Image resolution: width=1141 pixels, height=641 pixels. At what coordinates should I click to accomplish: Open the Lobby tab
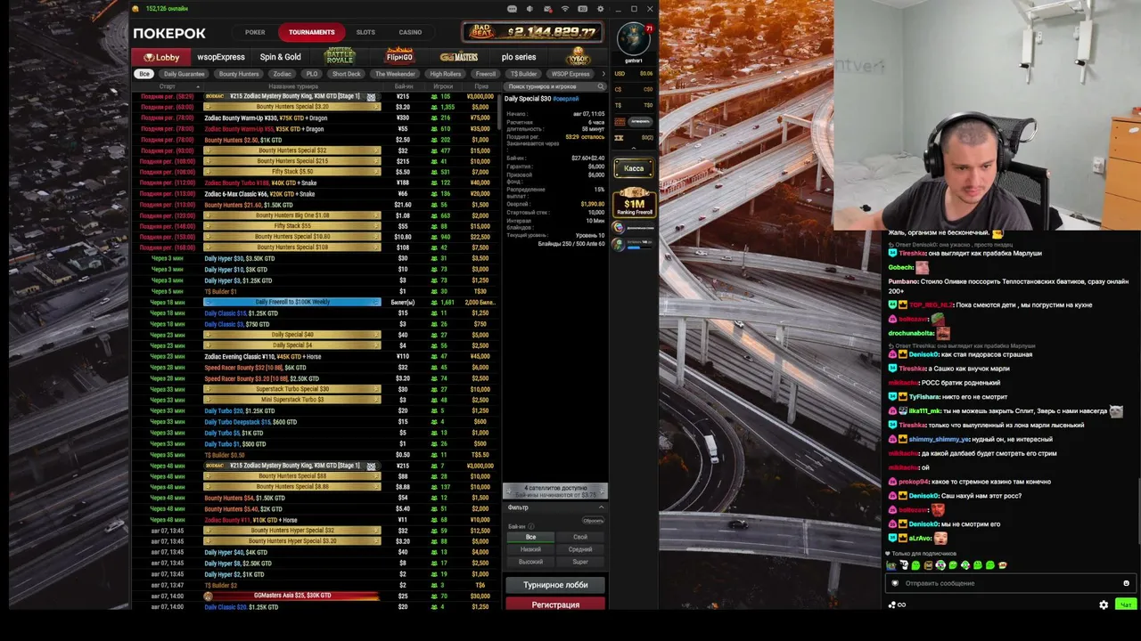coord(161,57)
